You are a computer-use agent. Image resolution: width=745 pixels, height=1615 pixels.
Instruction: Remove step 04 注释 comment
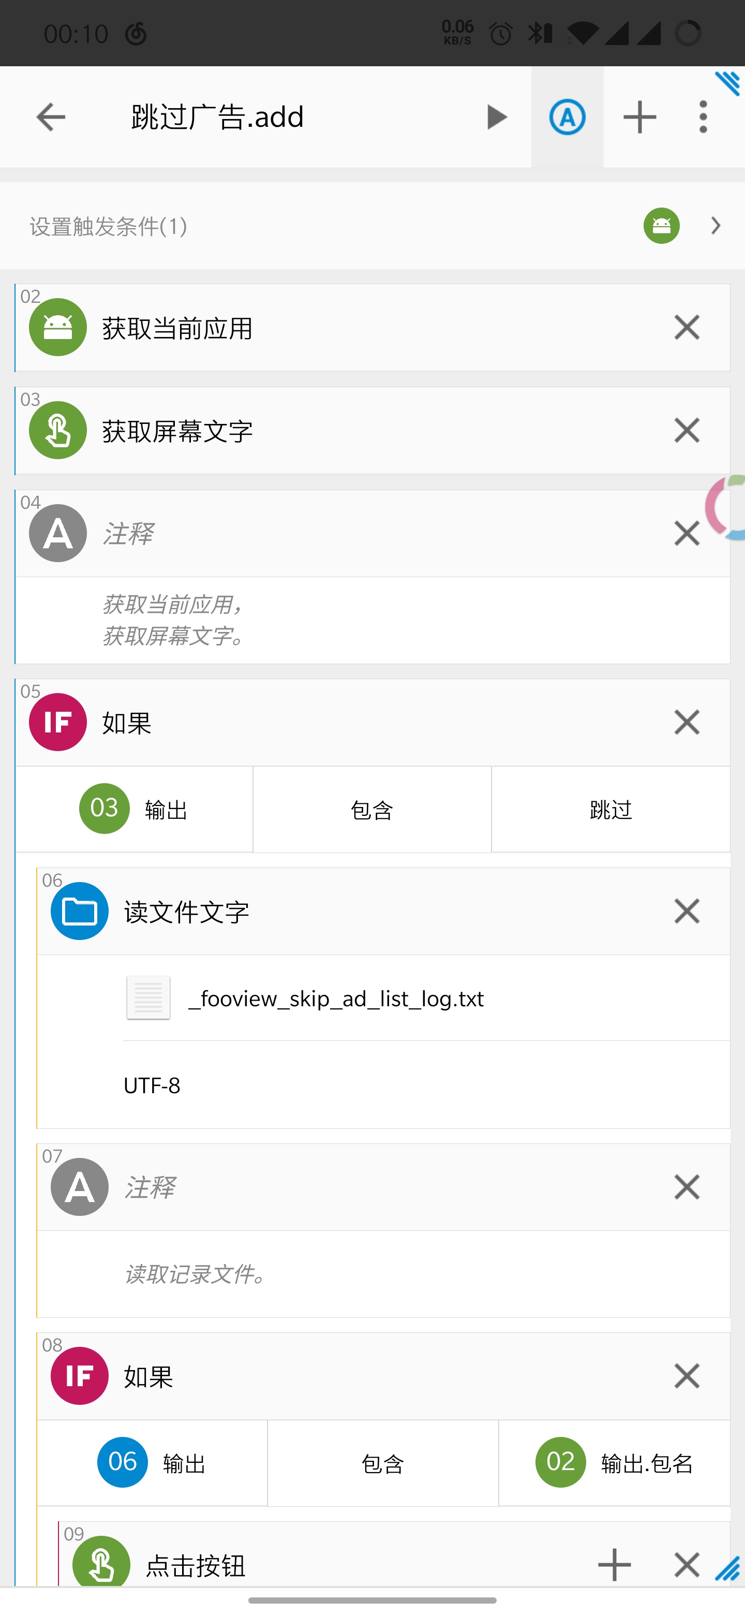point(686,534)
